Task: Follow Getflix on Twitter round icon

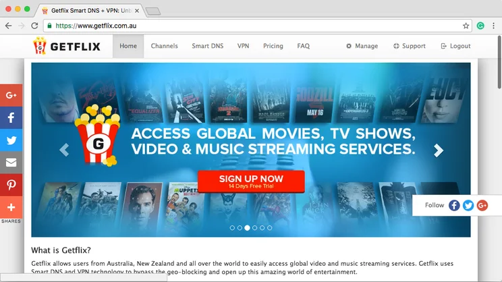Action: point(468,205)
